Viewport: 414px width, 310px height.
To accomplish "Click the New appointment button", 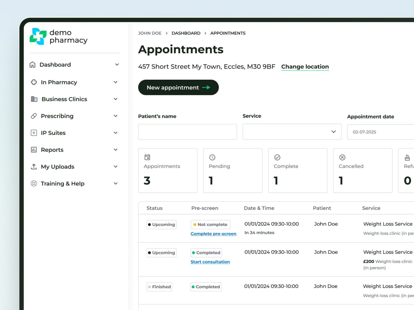I will pos(178,87).
